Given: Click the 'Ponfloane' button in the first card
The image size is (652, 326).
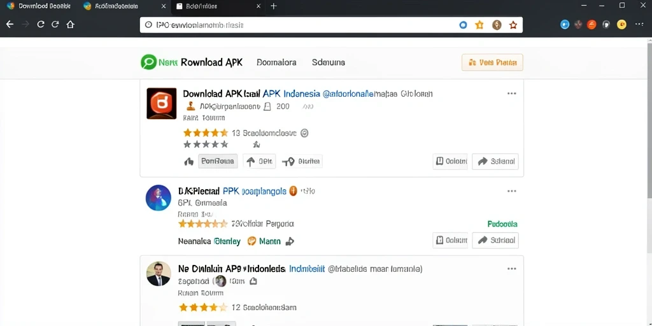Looking at the screenshot, I should (218, 161).
